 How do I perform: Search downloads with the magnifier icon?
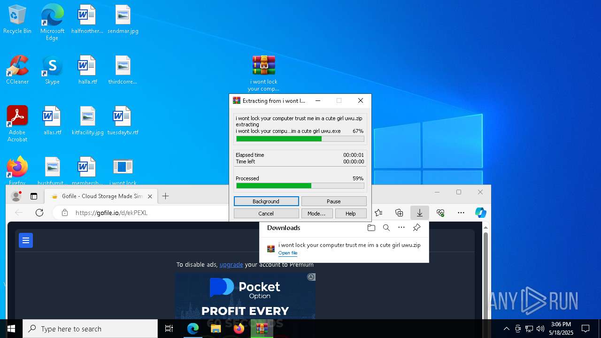click(386, 228)
